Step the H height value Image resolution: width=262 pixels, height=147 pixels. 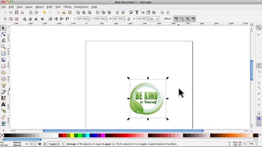coord(148,19)
